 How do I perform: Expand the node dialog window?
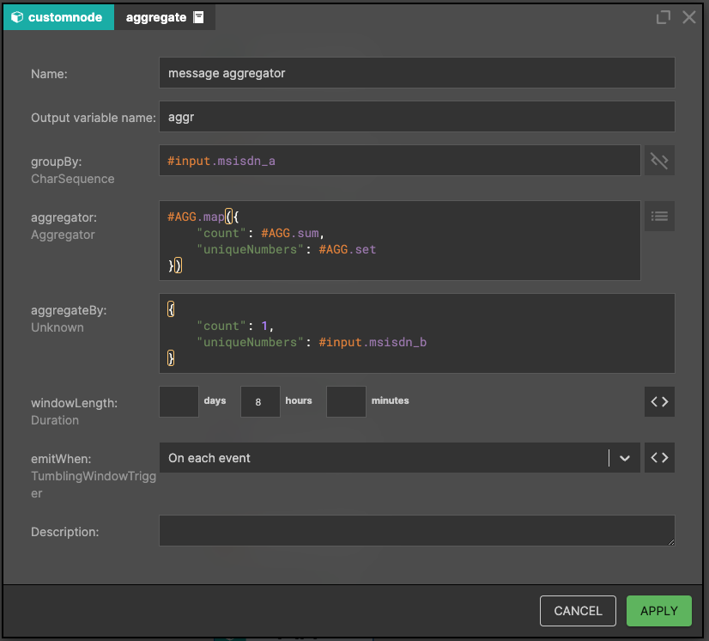[663, 17]
